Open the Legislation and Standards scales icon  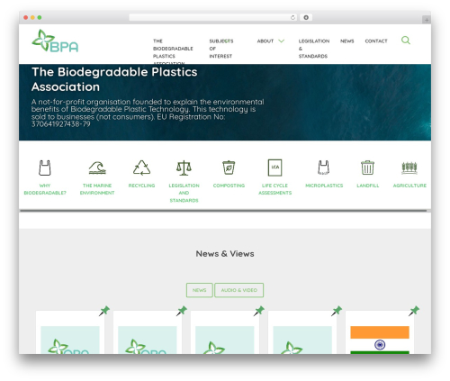(184, 168)
